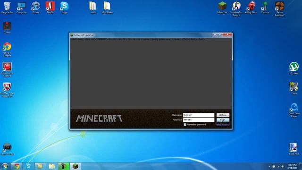
Task: Open the Windows Start menu orb
Action: pos(5,166)
